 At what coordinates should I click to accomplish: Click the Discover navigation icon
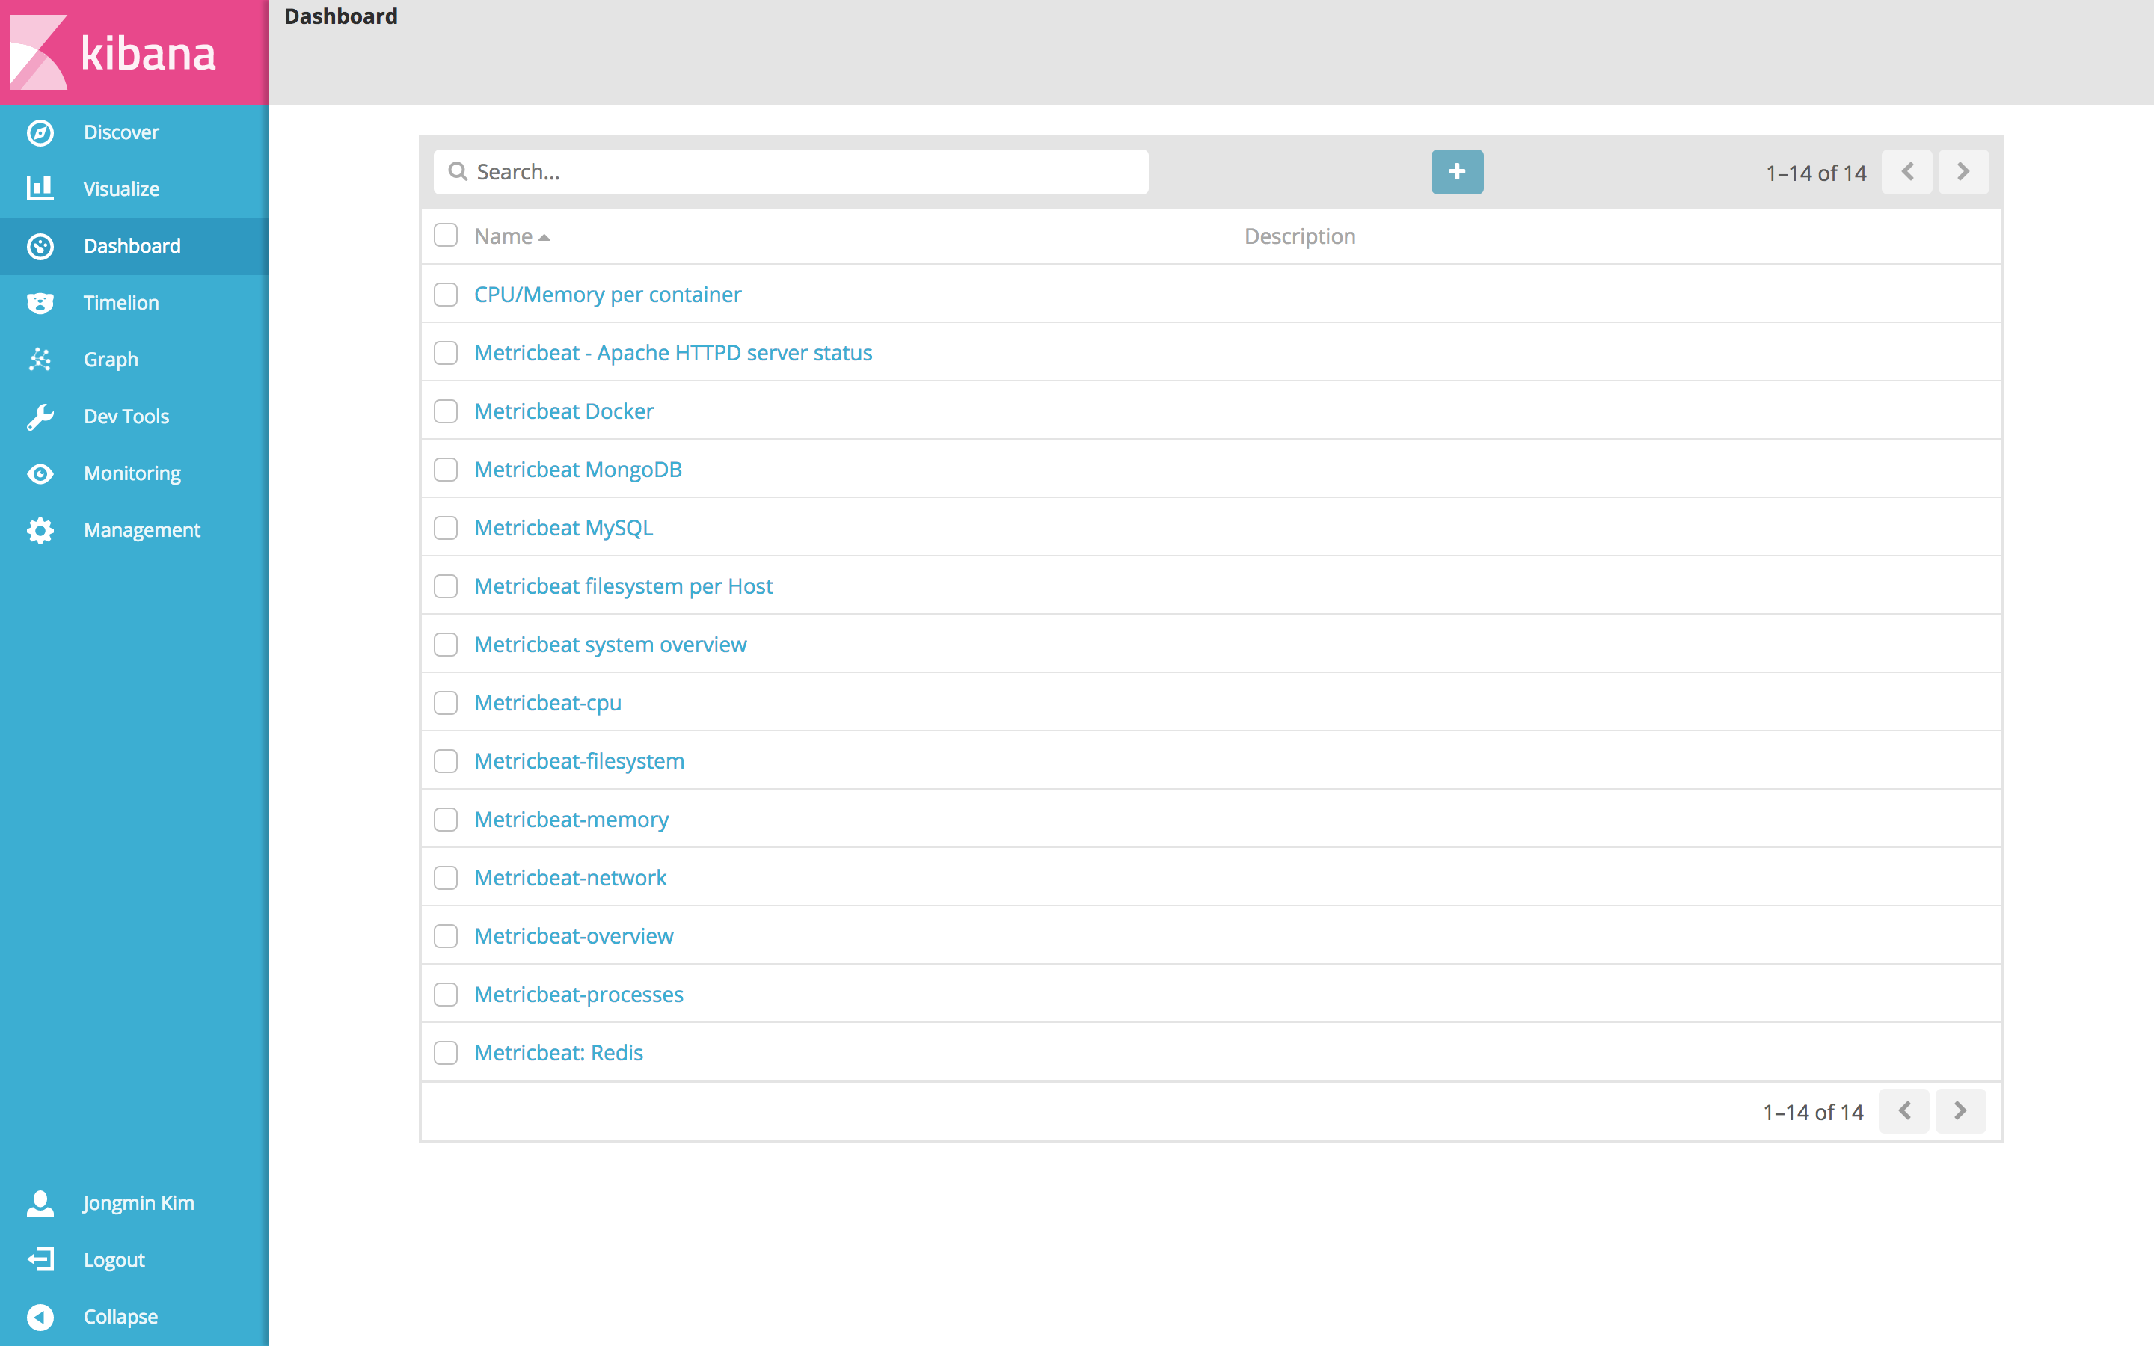[42, 132]
